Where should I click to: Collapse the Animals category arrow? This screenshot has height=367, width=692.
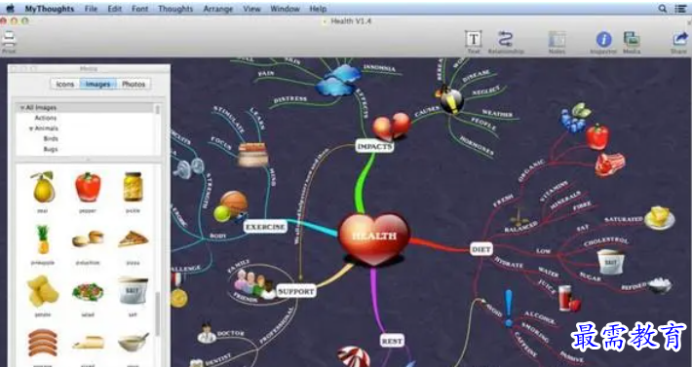31,128
